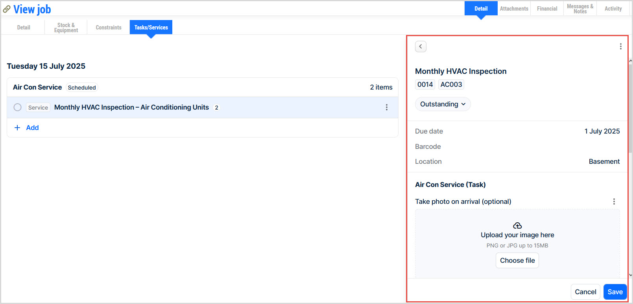Open the Stock & Equipment sub-tab
This screenshot has width=633, height=304.
(66, 27)
